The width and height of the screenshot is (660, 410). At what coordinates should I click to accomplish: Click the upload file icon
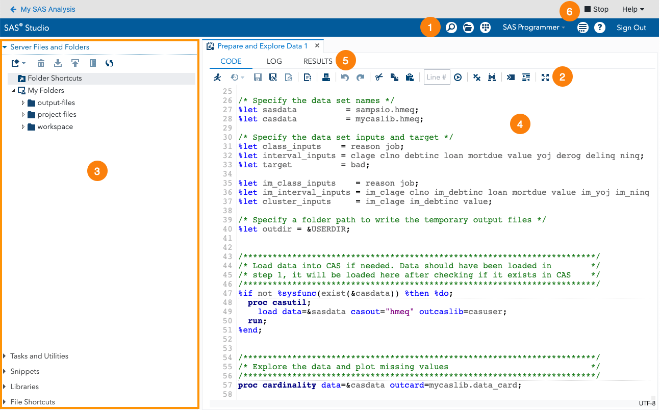coord(75,63)
